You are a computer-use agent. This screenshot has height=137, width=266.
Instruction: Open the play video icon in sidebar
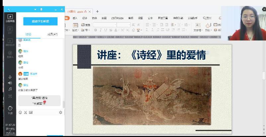(10, 42)
